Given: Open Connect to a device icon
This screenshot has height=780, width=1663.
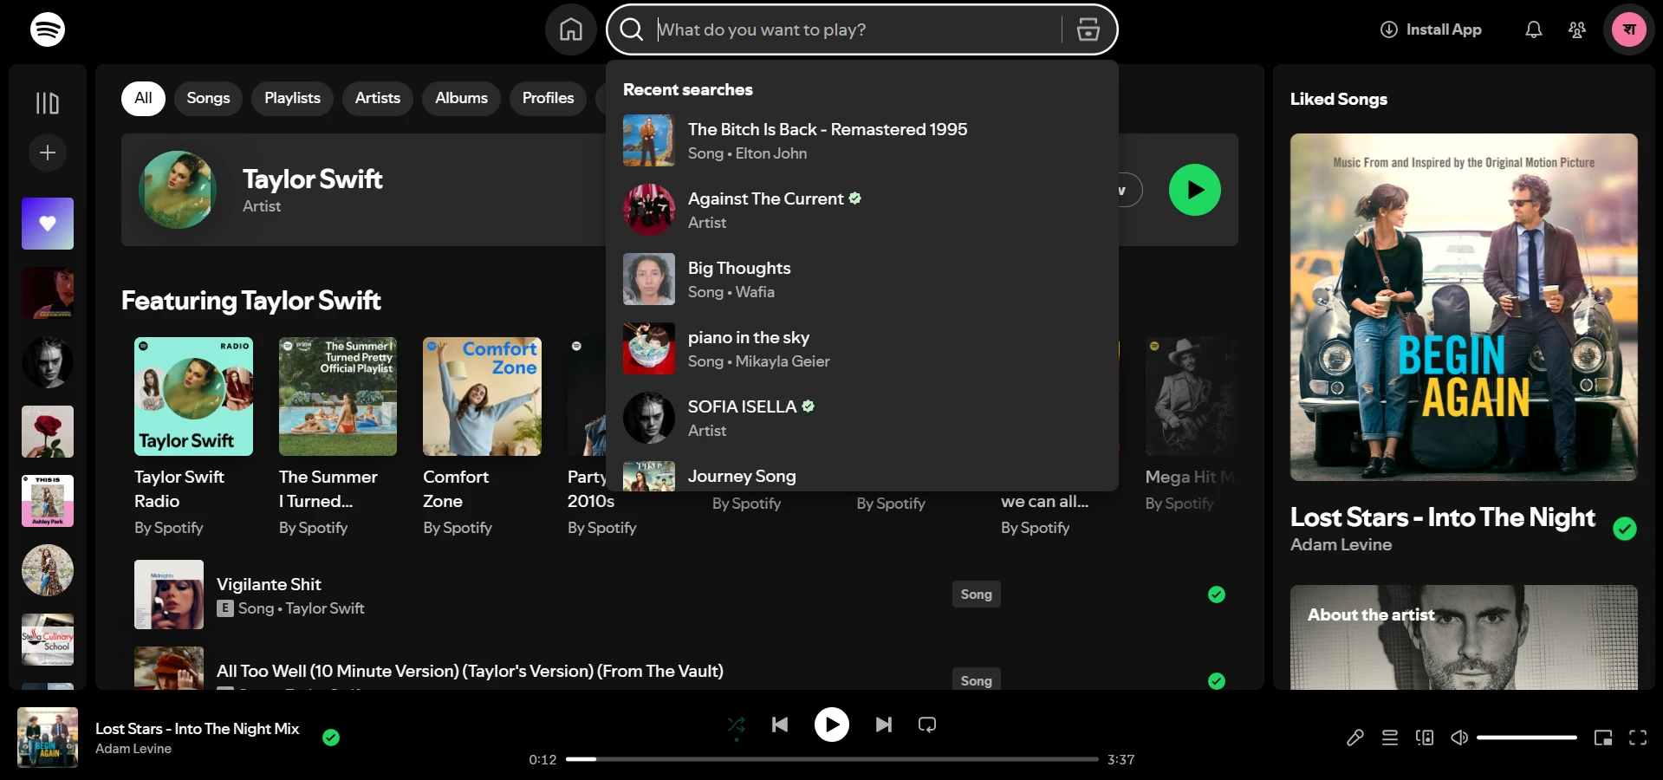Looking at the screenshot, I should (x=1425, y=738).
